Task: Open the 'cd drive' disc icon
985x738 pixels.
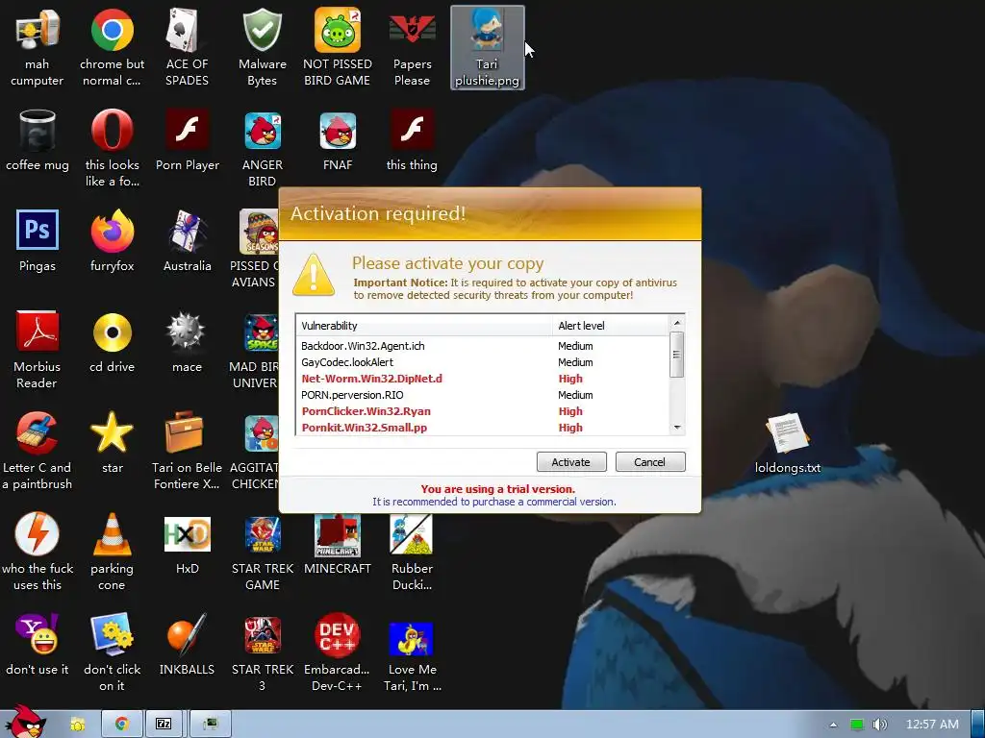Action: [112, 342]
